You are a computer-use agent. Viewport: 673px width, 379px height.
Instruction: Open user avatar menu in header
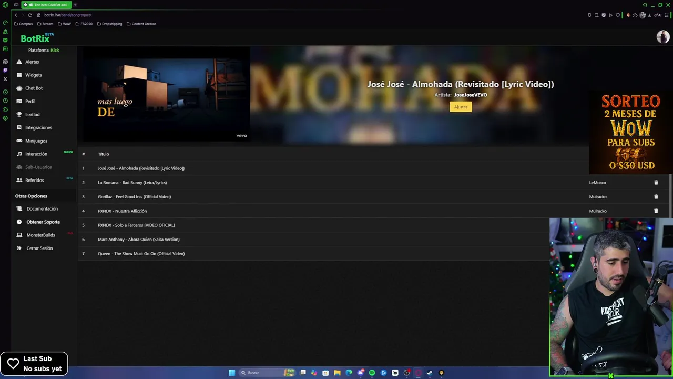pyautogui.click(x=662, y=37)
